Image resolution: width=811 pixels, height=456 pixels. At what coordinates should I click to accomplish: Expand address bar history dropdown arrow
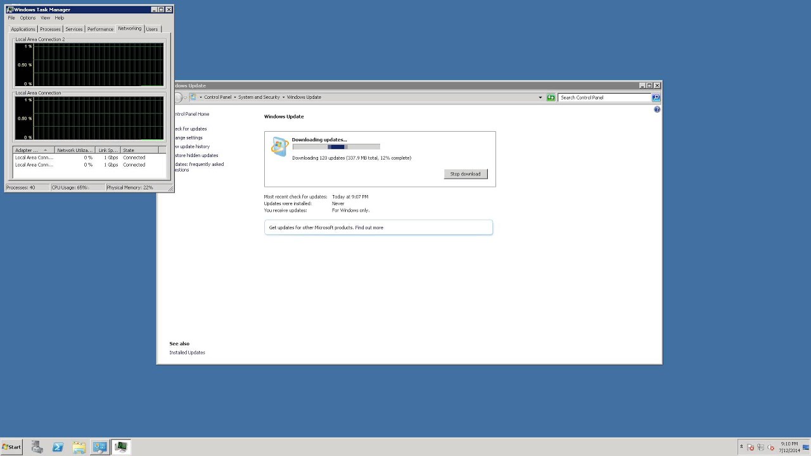[x=540, y=98]
